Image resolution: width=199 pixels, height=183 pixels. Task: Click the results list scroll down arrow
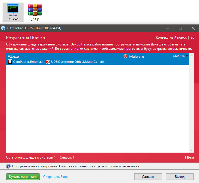(x=192, y=150)
